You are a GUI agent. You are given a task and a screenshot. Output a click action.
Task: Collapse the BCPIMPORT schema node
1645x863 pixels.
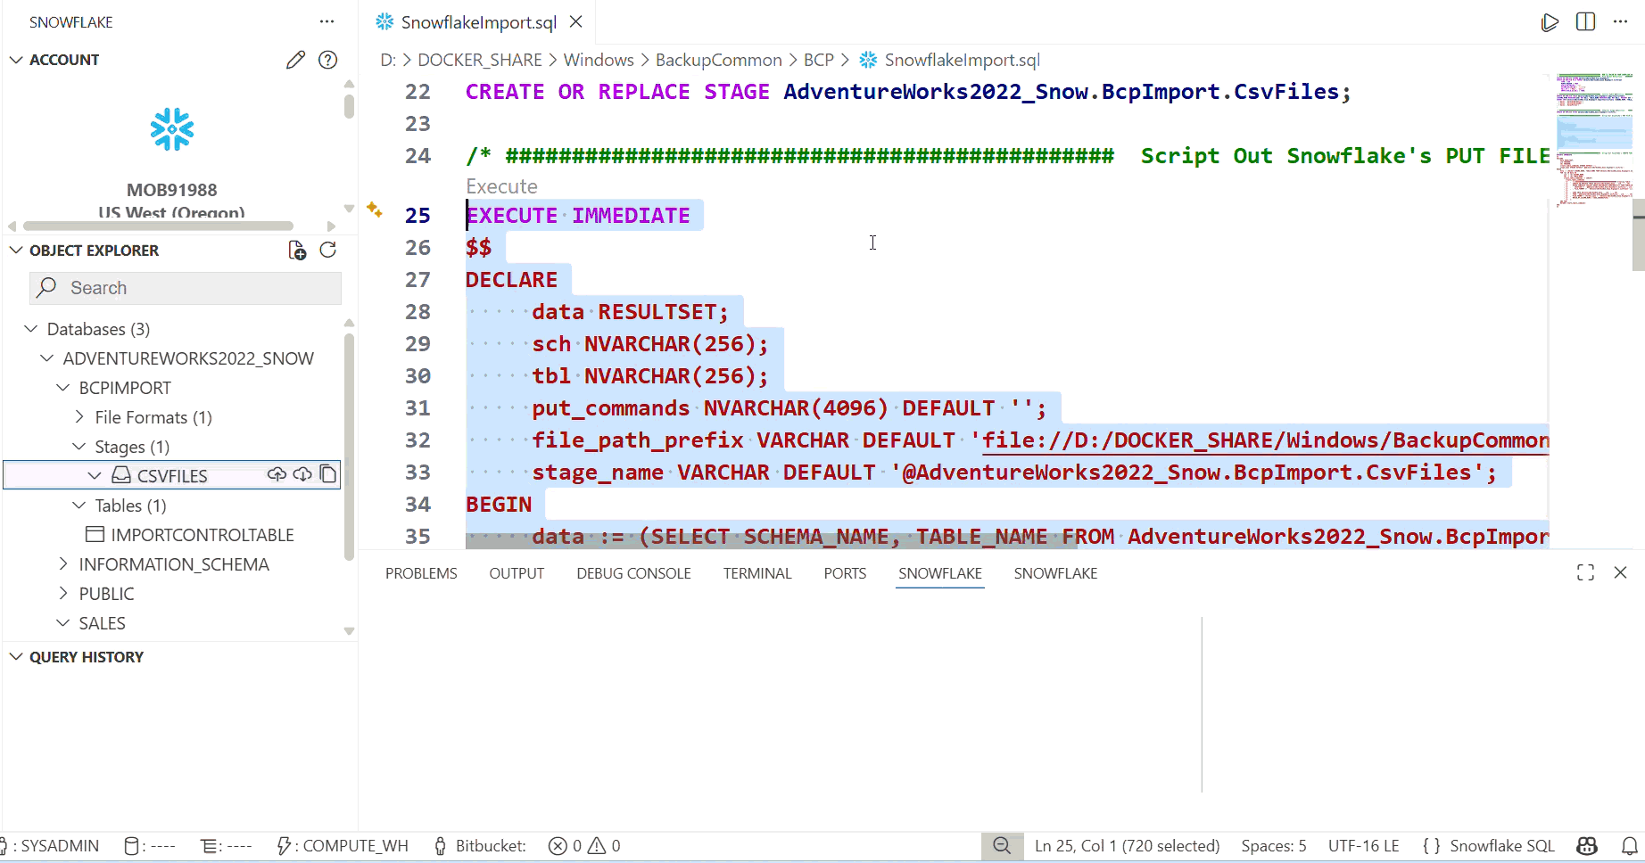[x=63, y=388]
